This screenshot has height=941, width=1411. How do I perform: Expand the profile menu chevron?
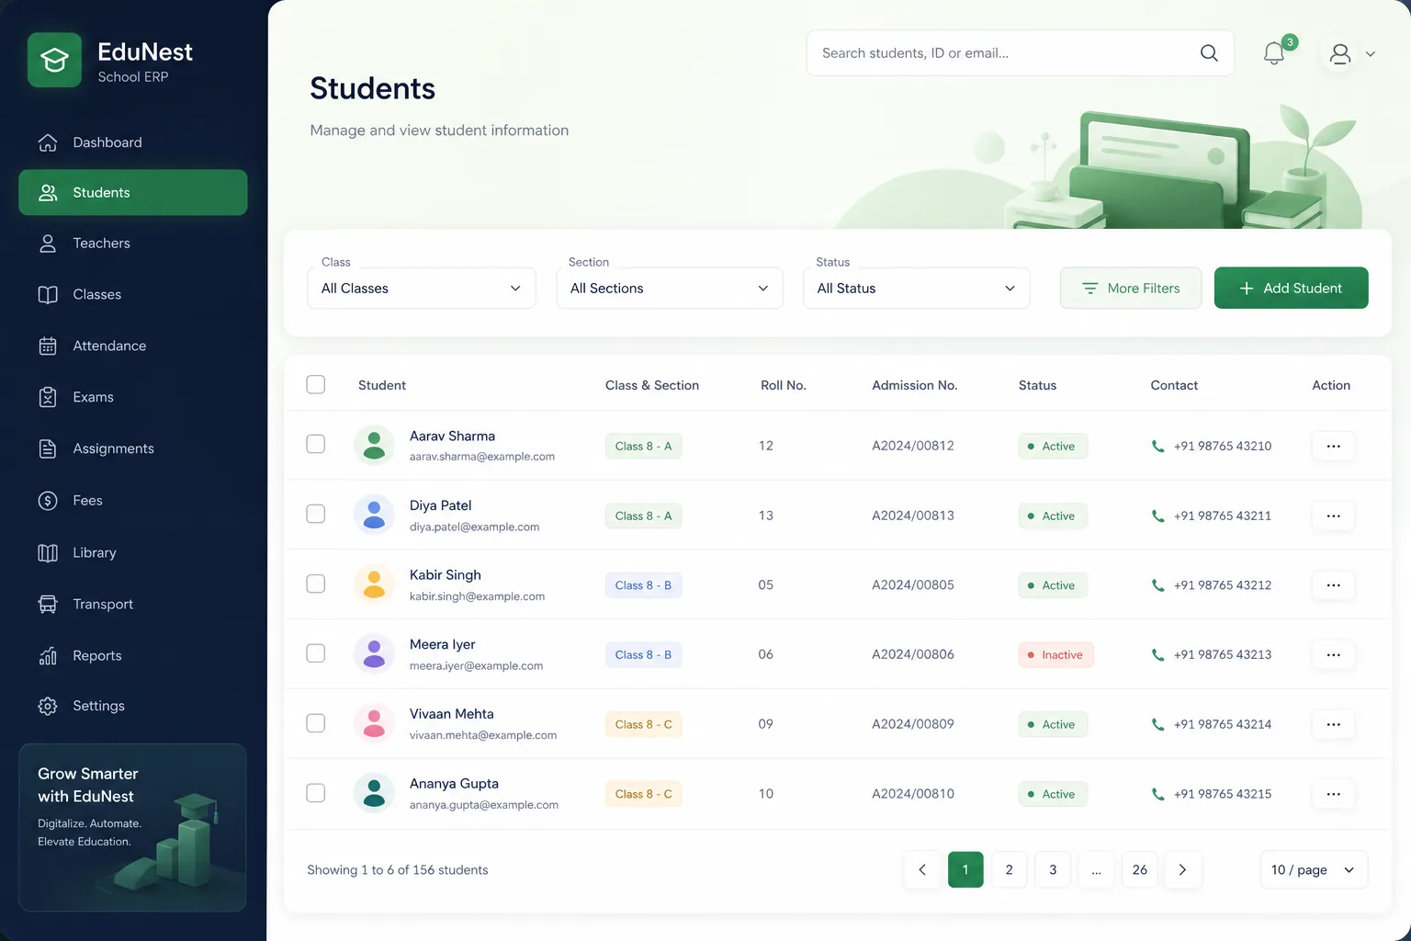tap(1371, 54)
